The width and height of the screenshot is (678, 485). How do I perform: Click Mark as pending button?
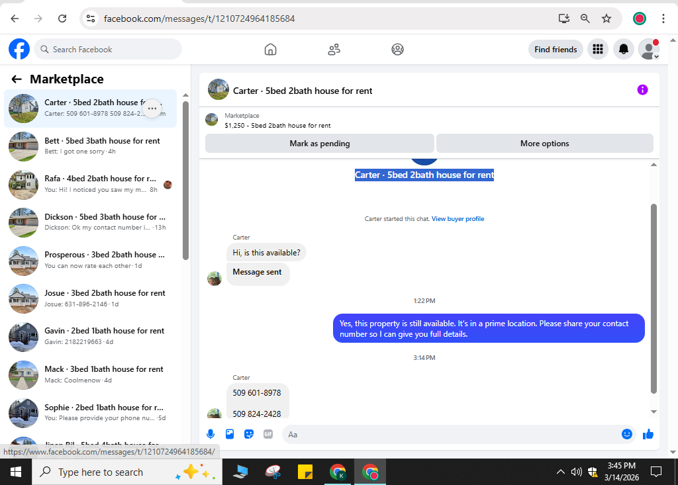pyautogui.click(x=320, y=144)
